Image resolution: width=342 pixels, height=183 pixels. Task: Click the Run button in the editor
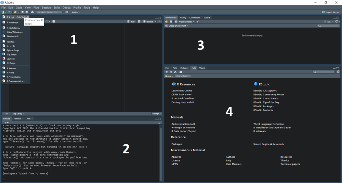131,22
